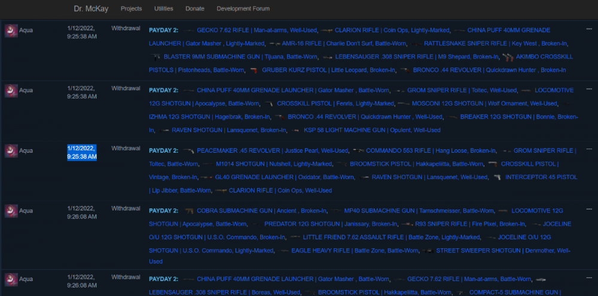Toggle the dash expander on the Peacemaker row
This screenshot has height=296, width=598.
[589, 149]
